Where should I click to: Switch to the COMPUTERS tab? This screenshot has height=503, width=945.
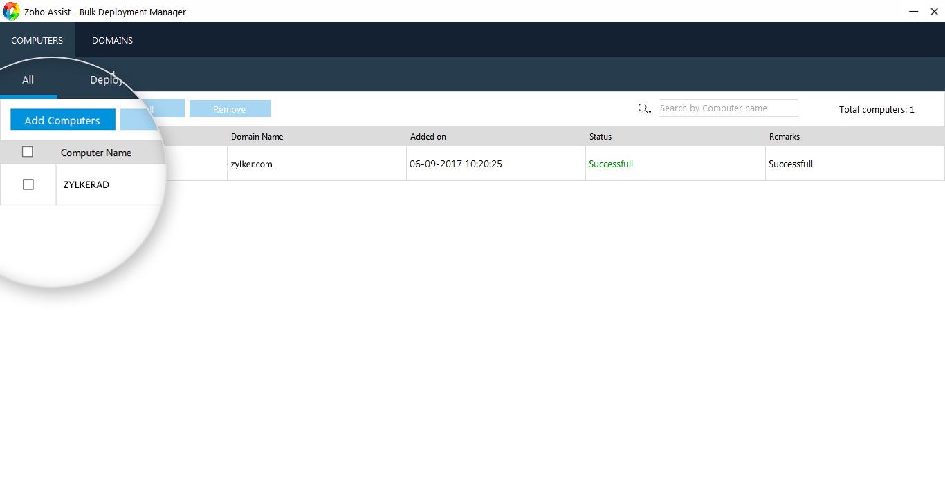[x=37, y=40]
